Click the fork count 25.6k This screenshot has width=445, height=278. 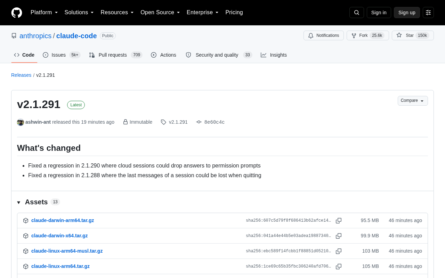point(377,35)
